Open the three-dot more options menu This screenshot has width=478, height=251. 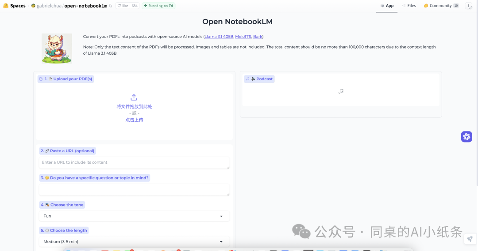(x=469, y=6)
